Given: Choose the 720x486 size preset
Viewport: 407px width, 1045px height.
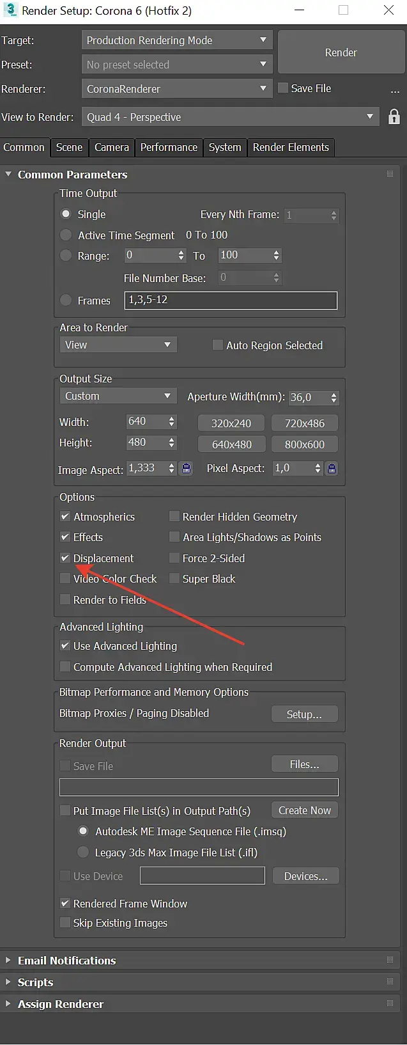Looking at the screenshot, I should click(305, 423).
